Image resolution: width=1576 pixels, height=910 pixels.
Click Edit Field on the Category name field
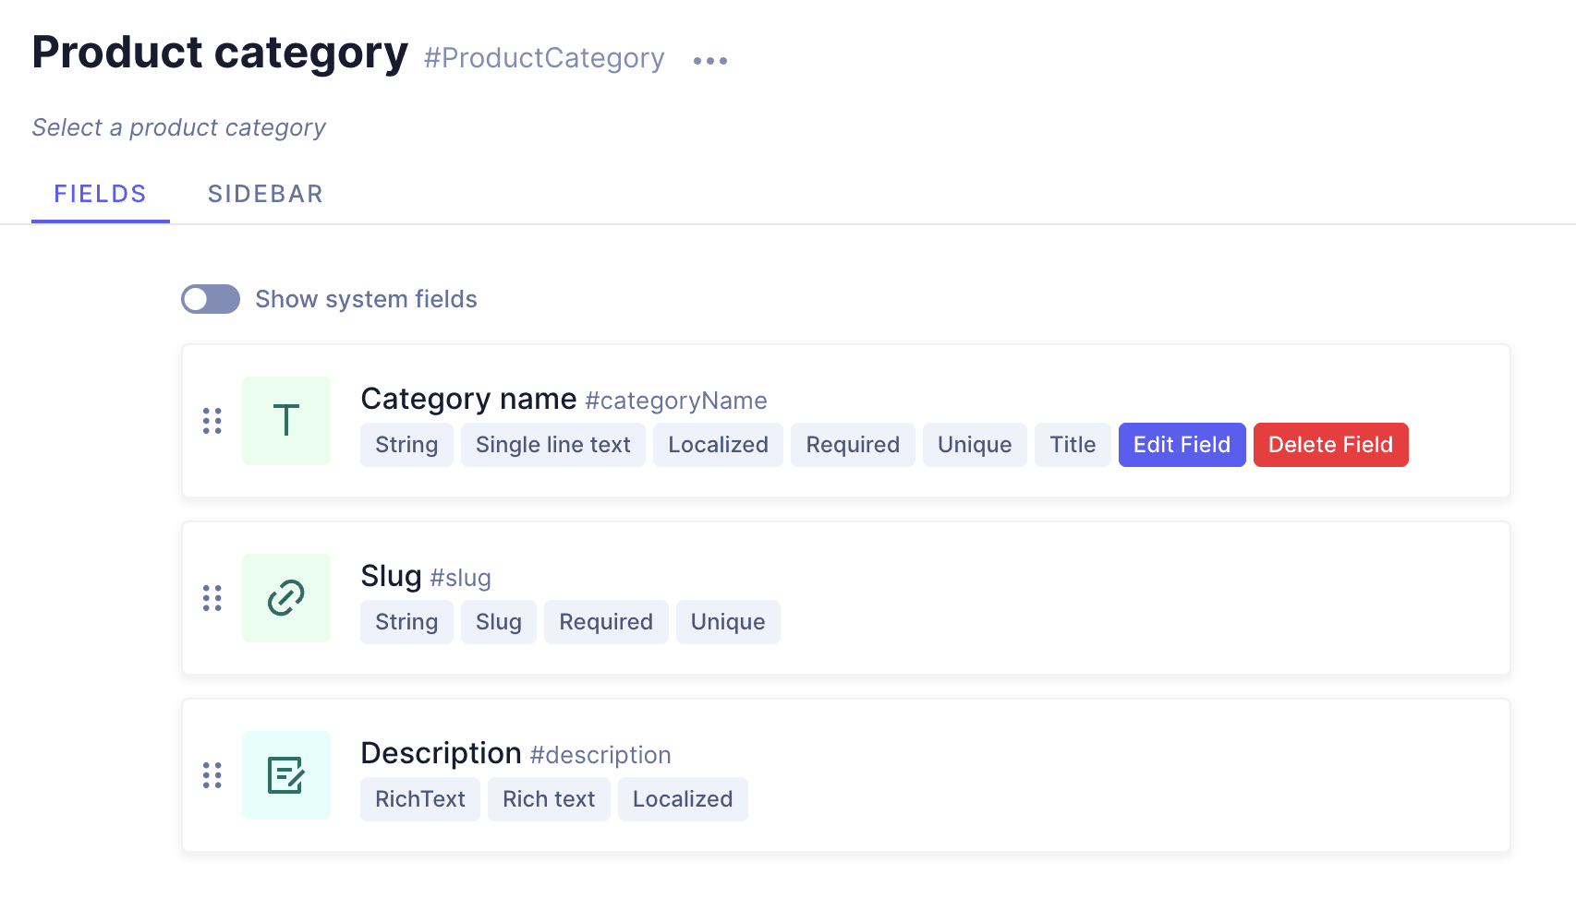(x=1182, y=444)
